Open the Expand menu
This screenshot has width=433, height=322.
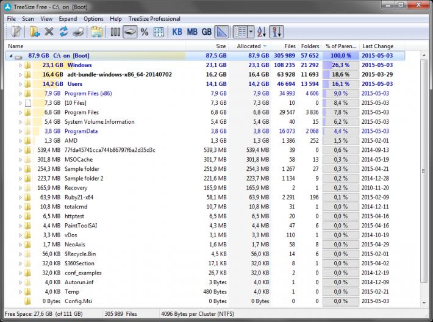coord(68,19)
